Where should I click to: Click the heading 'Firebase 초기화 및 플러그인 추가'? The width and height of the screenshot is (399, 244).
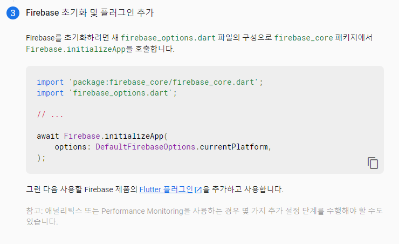click(90, 12)
